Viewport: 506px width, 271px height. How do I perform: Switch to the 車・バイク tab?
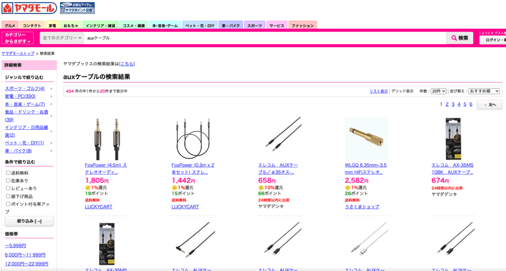tap(231, 25)
